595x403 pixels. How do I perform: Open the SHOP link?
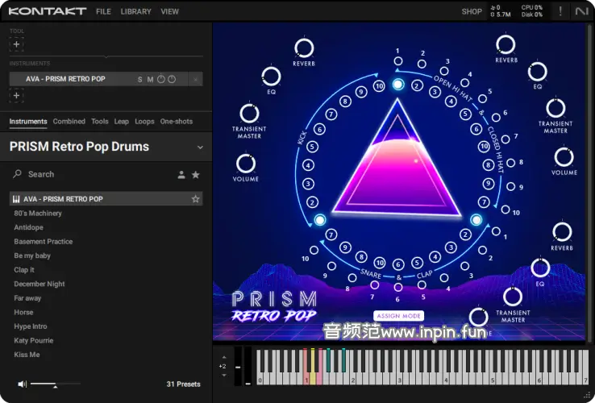point(472,12)
